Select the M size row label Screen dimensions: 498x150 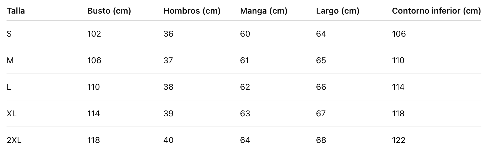[10, 61]
